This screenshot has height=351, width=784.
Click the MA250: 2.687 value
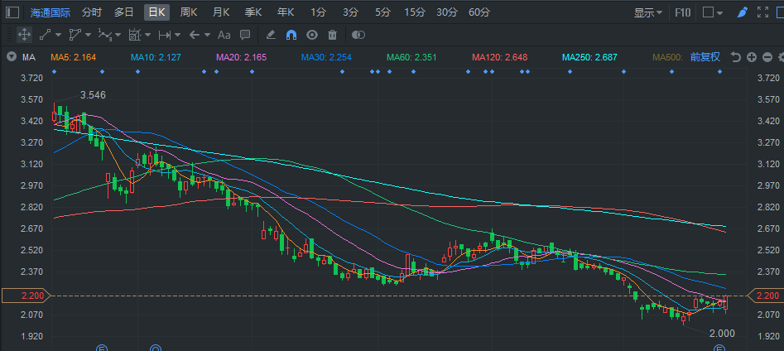(x=590, y=57)
